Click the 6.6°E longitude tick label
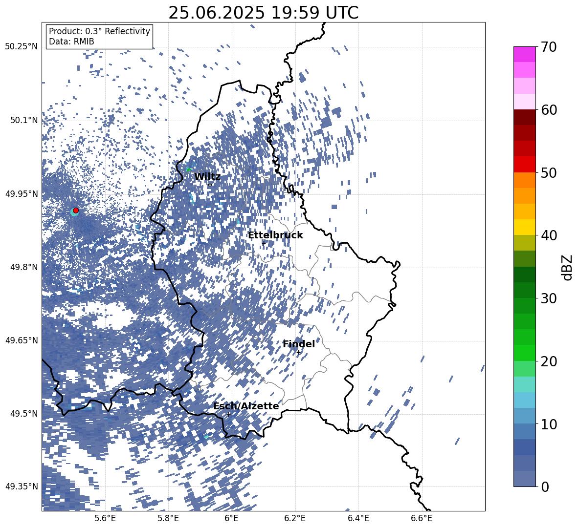 tap(422, 518)
